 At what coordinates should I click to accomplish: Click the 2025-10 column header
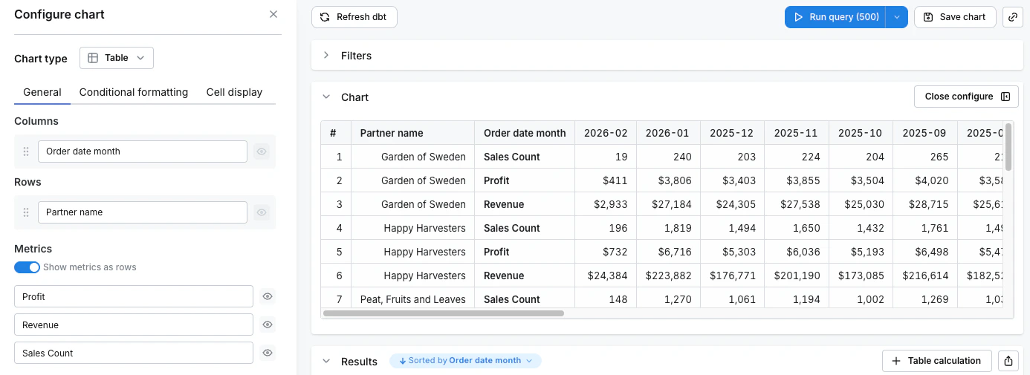(x=860, y=133)
